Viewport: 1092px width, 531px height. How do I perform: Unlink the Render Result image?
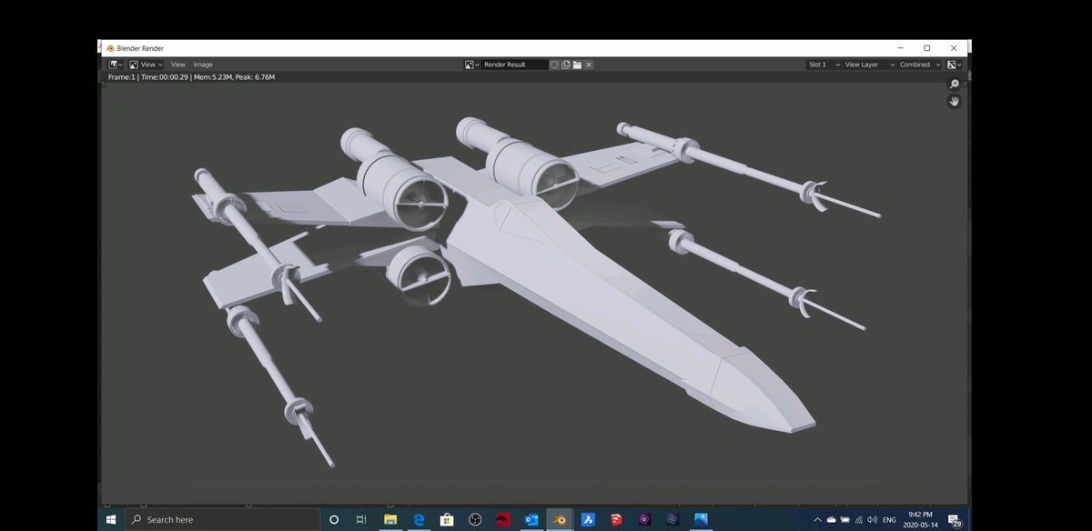[589, 65]
